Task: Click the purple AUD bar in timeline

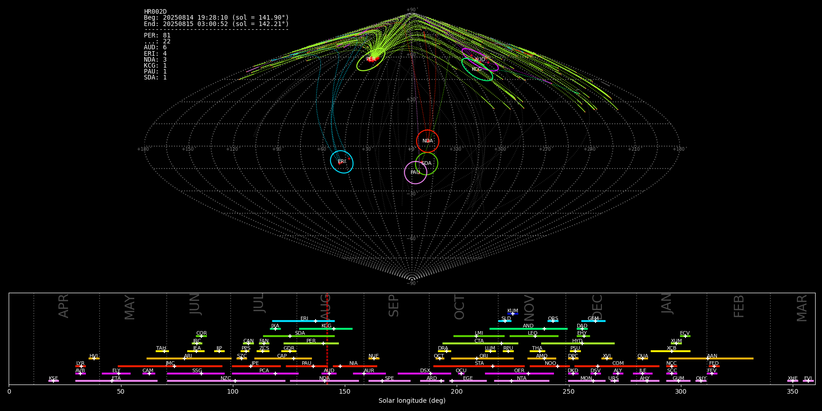Action: pos(329,374)
